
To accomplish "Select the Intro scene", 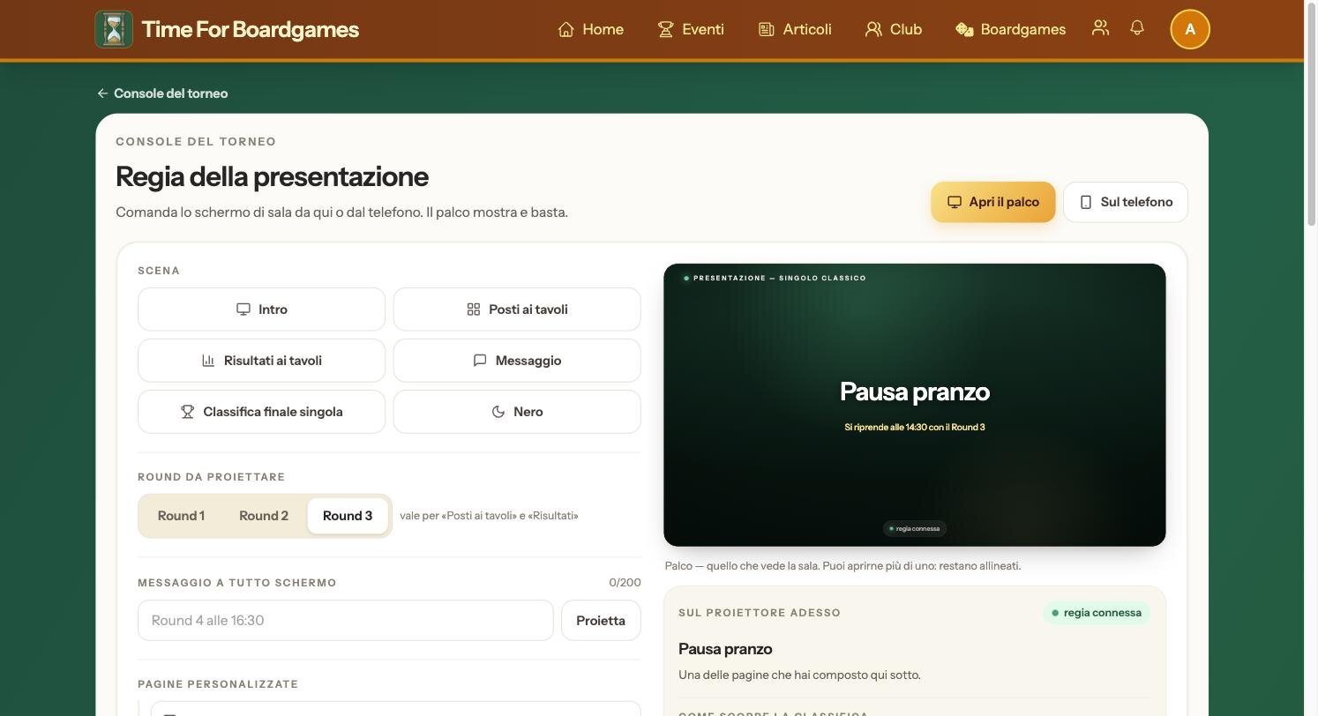I will pos(261,310).
